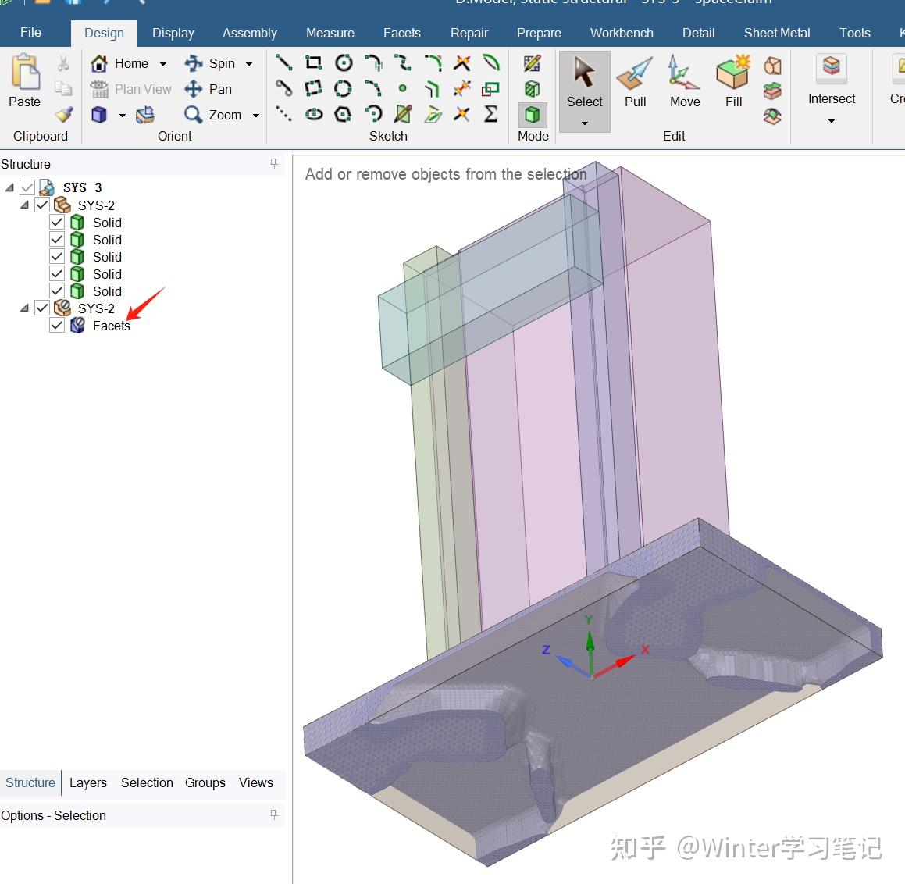The width and height of the screenshot is (905, 884).
Task: Uncheck the SYS-3 assembly checkbox
Action: tap(27, 187)
